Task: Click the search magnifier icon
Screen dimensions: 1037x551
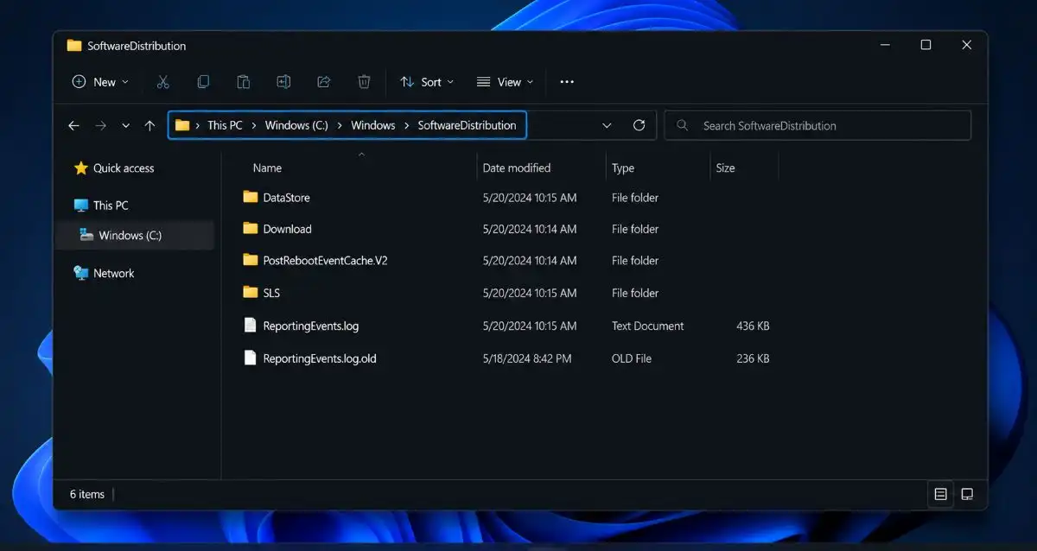Action: tap(683, 125)
